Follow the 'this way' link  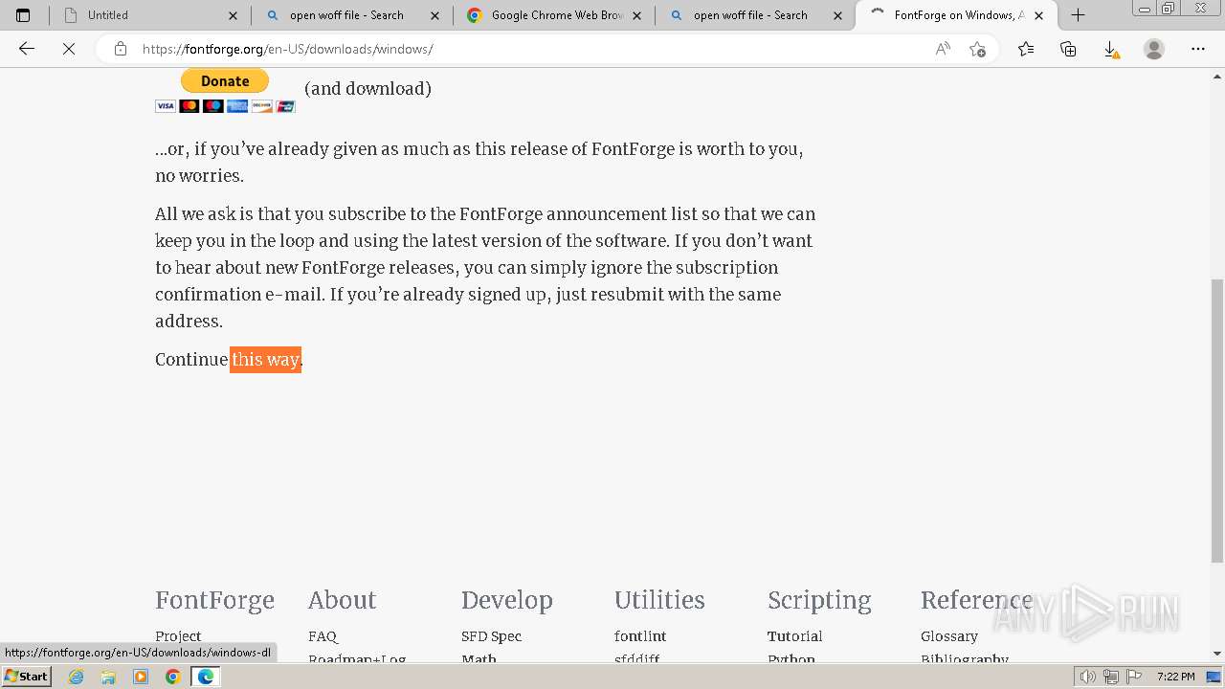pyautogui.click(x=265, y=360)
